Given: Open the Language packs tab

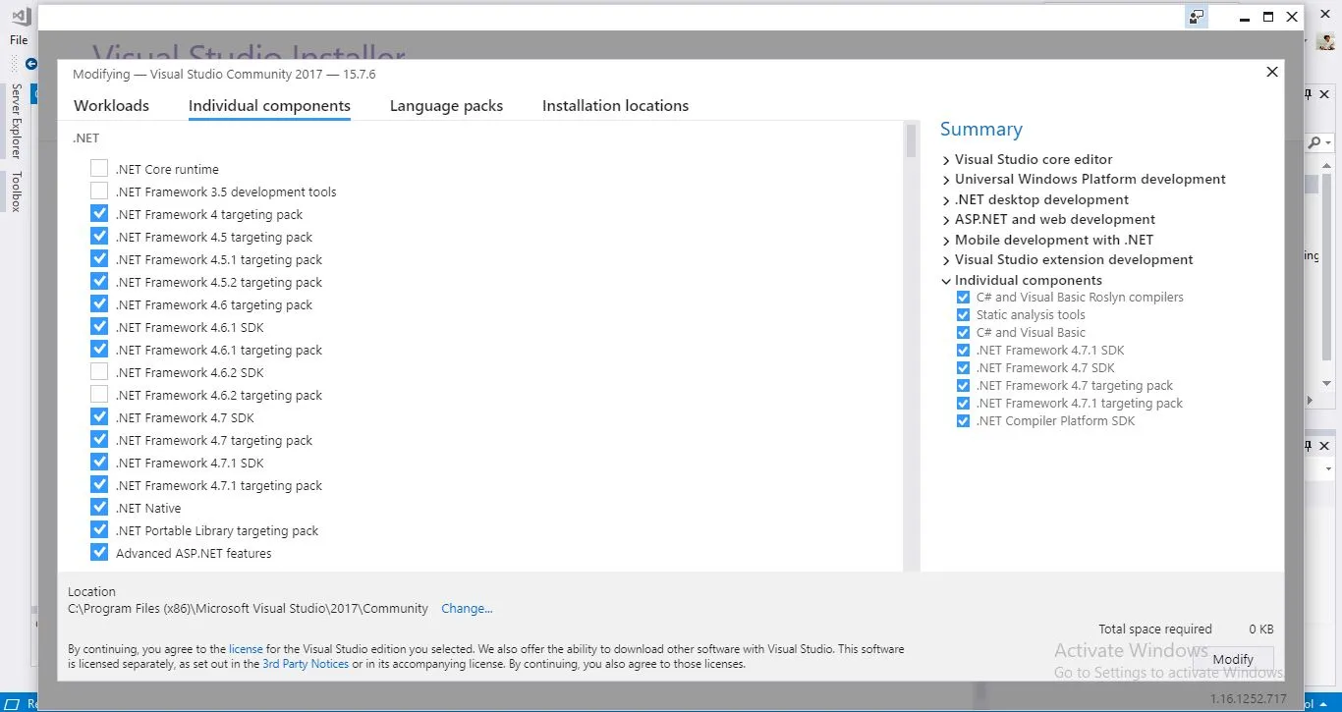Looking at the screenshot, I should (446, 106).
